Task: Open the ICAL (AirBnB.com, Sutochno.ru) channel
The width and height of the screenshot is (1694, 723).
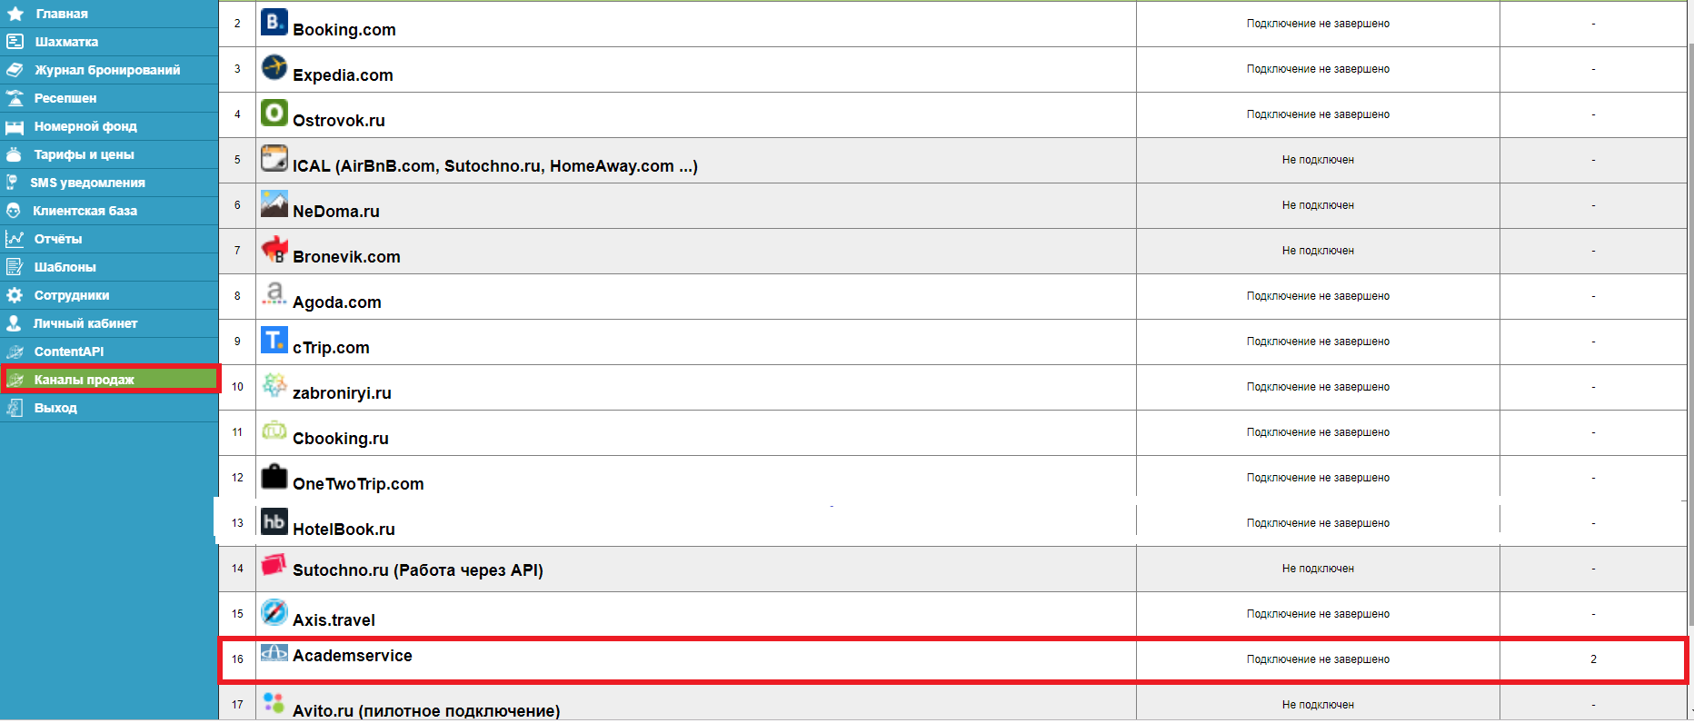Action: pyautogui.click(x=495, y=166)
